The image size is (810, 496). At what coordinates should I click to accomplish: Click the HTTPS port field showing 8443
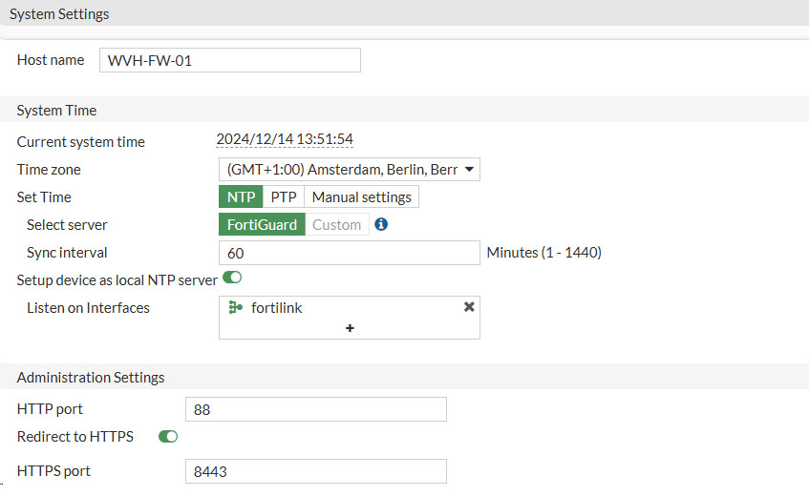[314, 471]
